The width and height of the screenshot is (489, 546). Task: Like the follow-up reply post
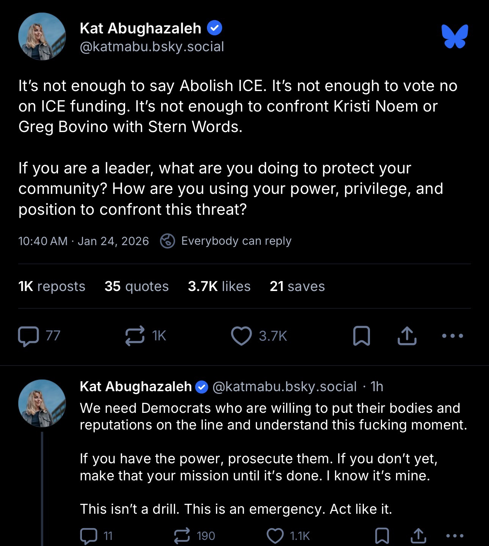click(x=276, y=536)
